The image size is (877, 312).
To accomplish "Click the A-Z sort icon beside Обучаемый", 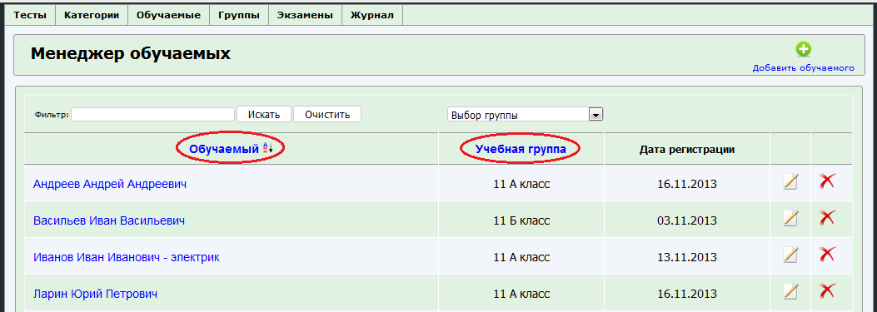I will coord(267,148).
